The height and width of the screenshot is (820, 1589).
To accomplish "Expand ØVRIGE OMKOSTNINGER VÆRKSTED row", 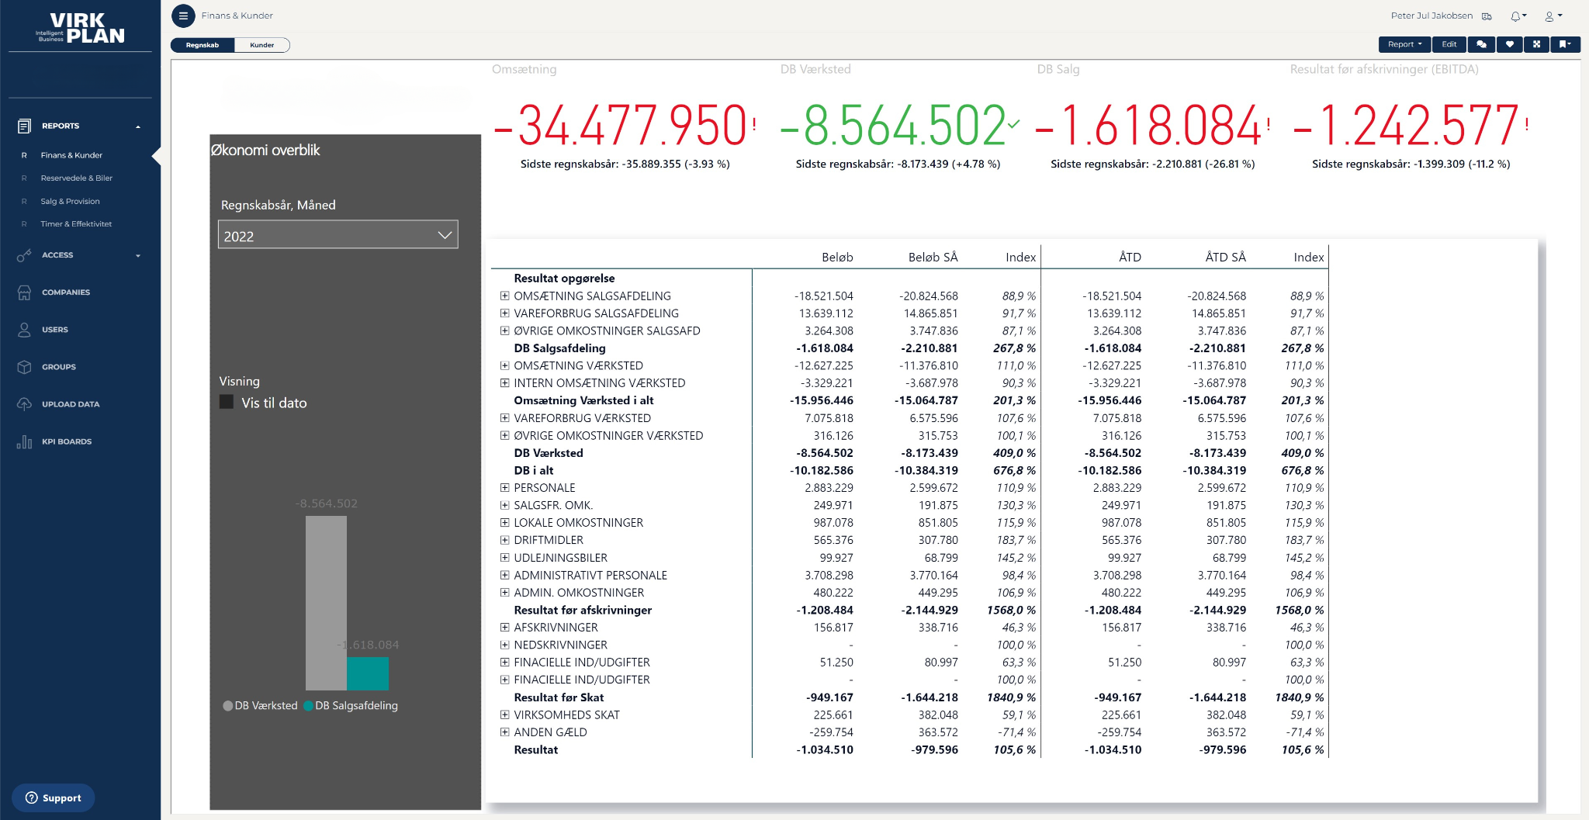I will point(504,435).
